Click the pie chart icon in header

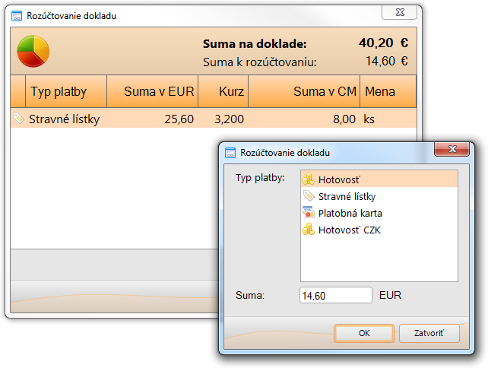click(x=33, y=49)
